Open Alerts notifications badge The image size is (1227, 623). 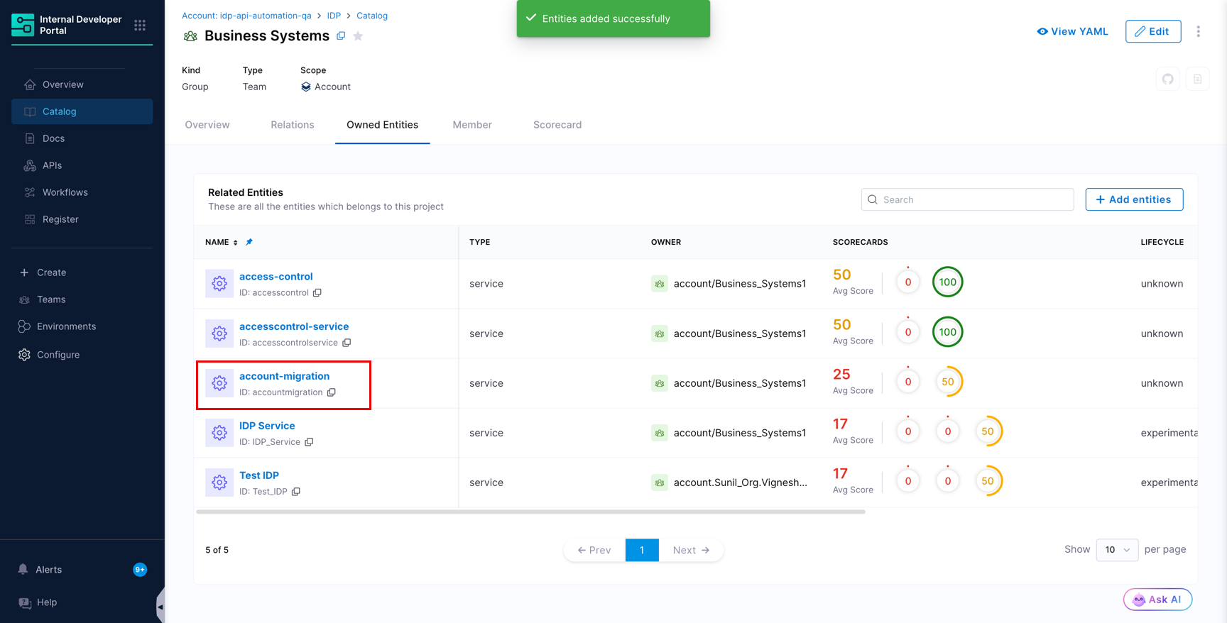point(140,570)
